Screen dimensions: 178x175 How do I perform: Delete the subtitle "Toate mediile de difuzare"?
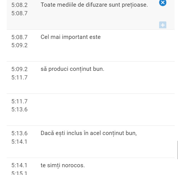(163, 3)
